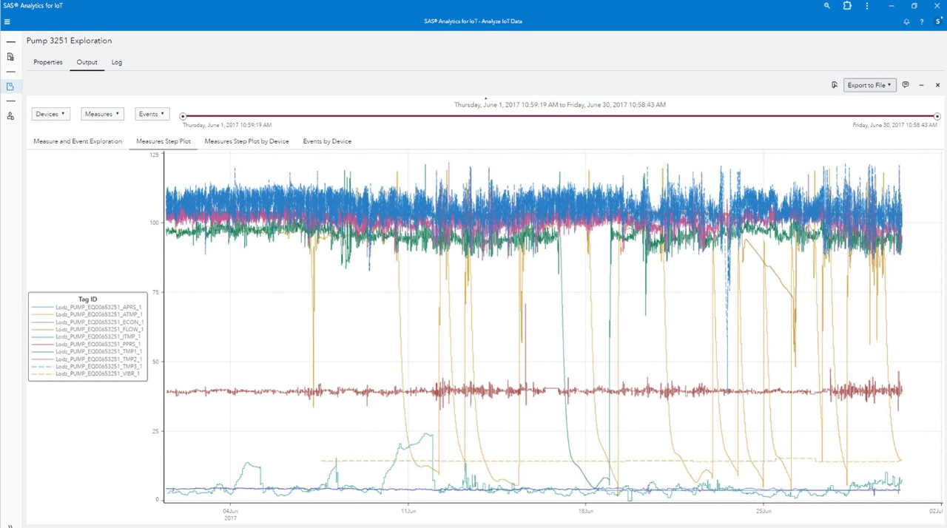Open the notifications bell icon
The image size is (947, 528).
[906, 21]
